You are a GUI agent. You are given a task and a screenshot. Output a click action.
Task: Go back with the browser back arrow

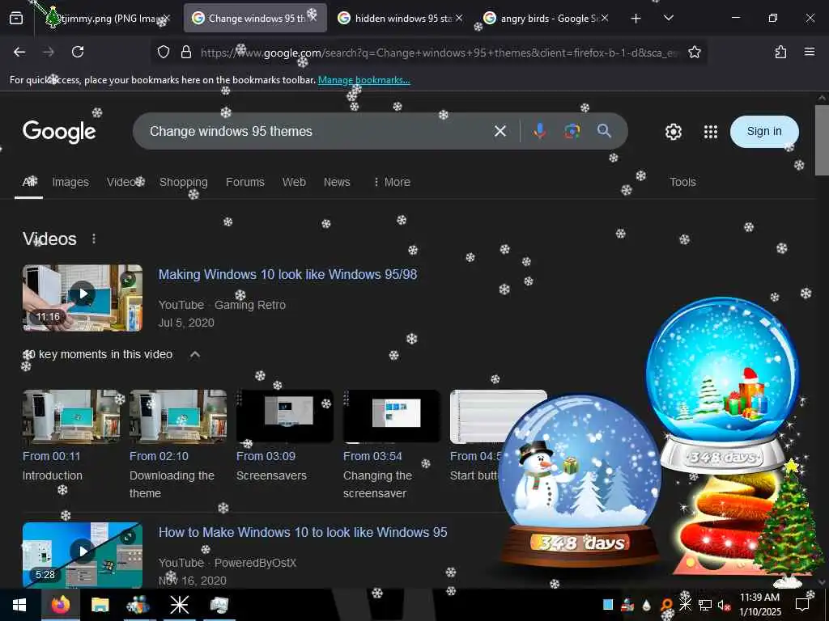pyautogui.click(x=19, y=52)
